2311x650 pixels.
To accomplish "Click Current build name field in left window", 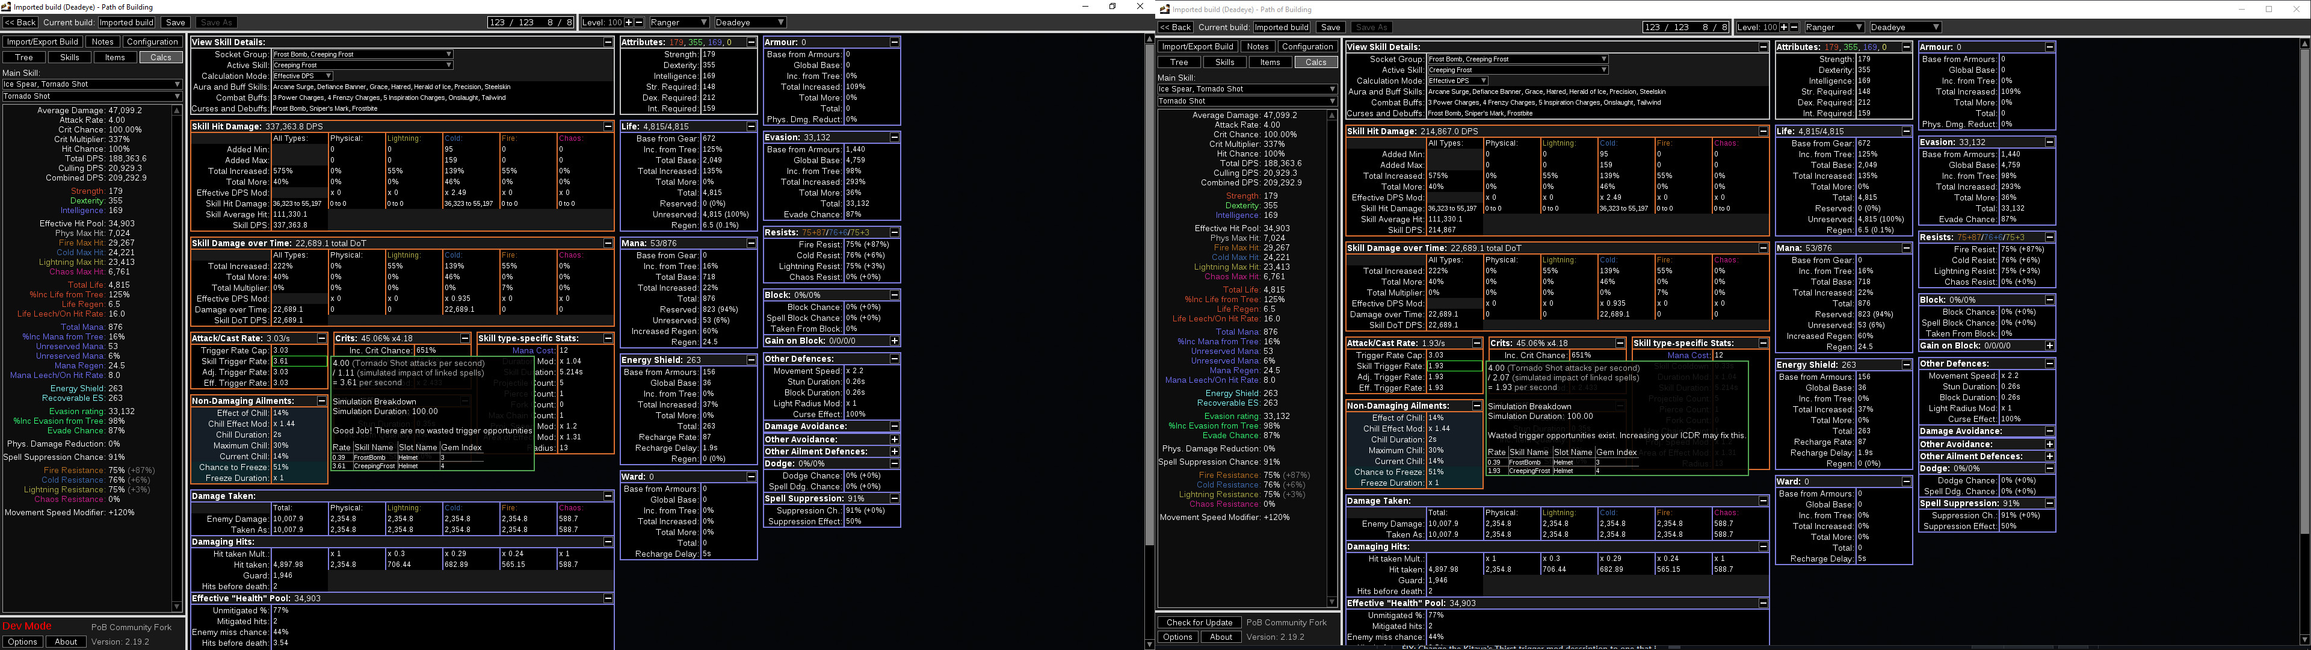I will (x=126, y=22).
